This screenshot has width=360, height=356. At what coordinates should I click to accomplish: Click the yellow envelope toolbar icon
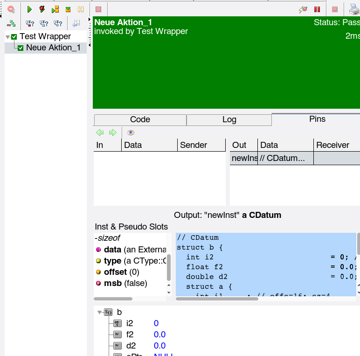tap(68, 9)
